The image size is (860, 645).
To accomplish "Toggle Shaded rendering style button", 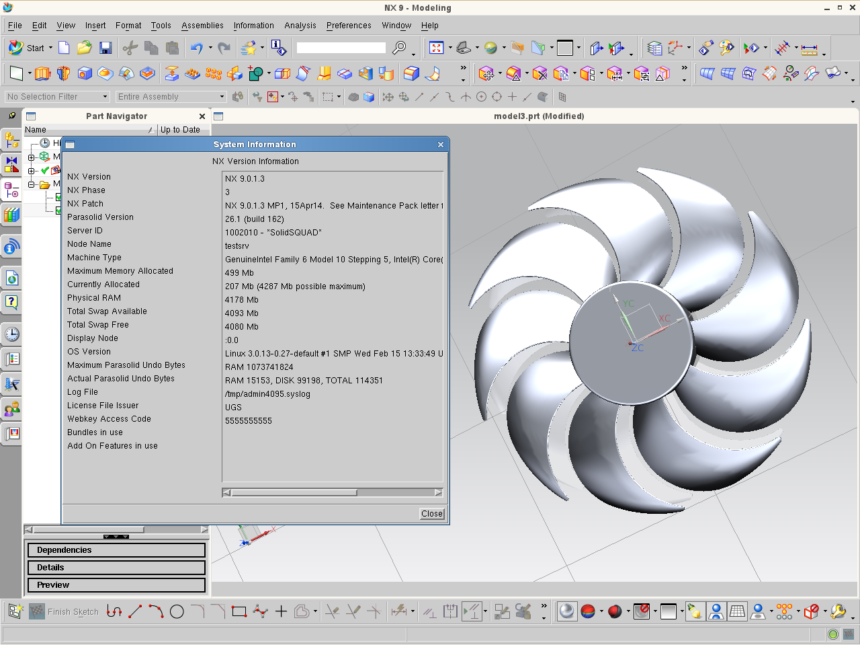I will (567, 611).
